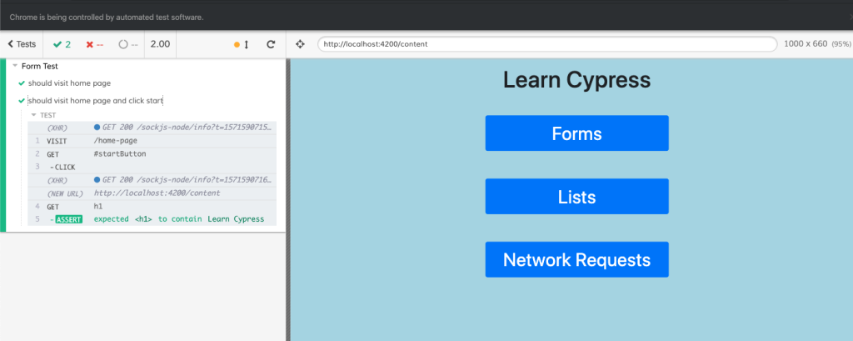Click the VISIT /home-page command row

pos(150,141)
